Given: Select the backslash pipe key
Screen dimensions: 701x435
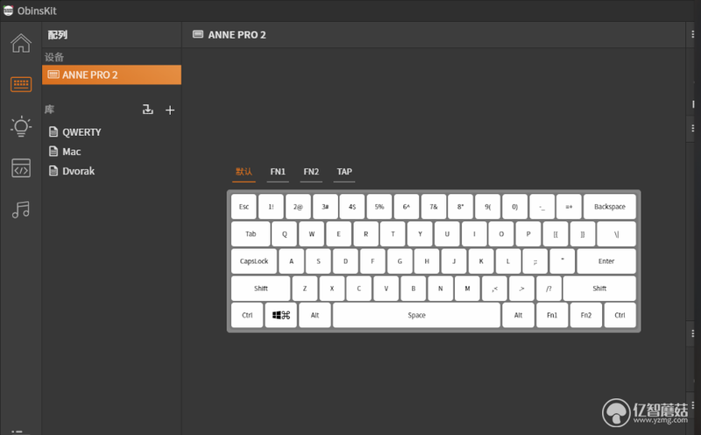Looking at the screenshot, I should 617,234.
